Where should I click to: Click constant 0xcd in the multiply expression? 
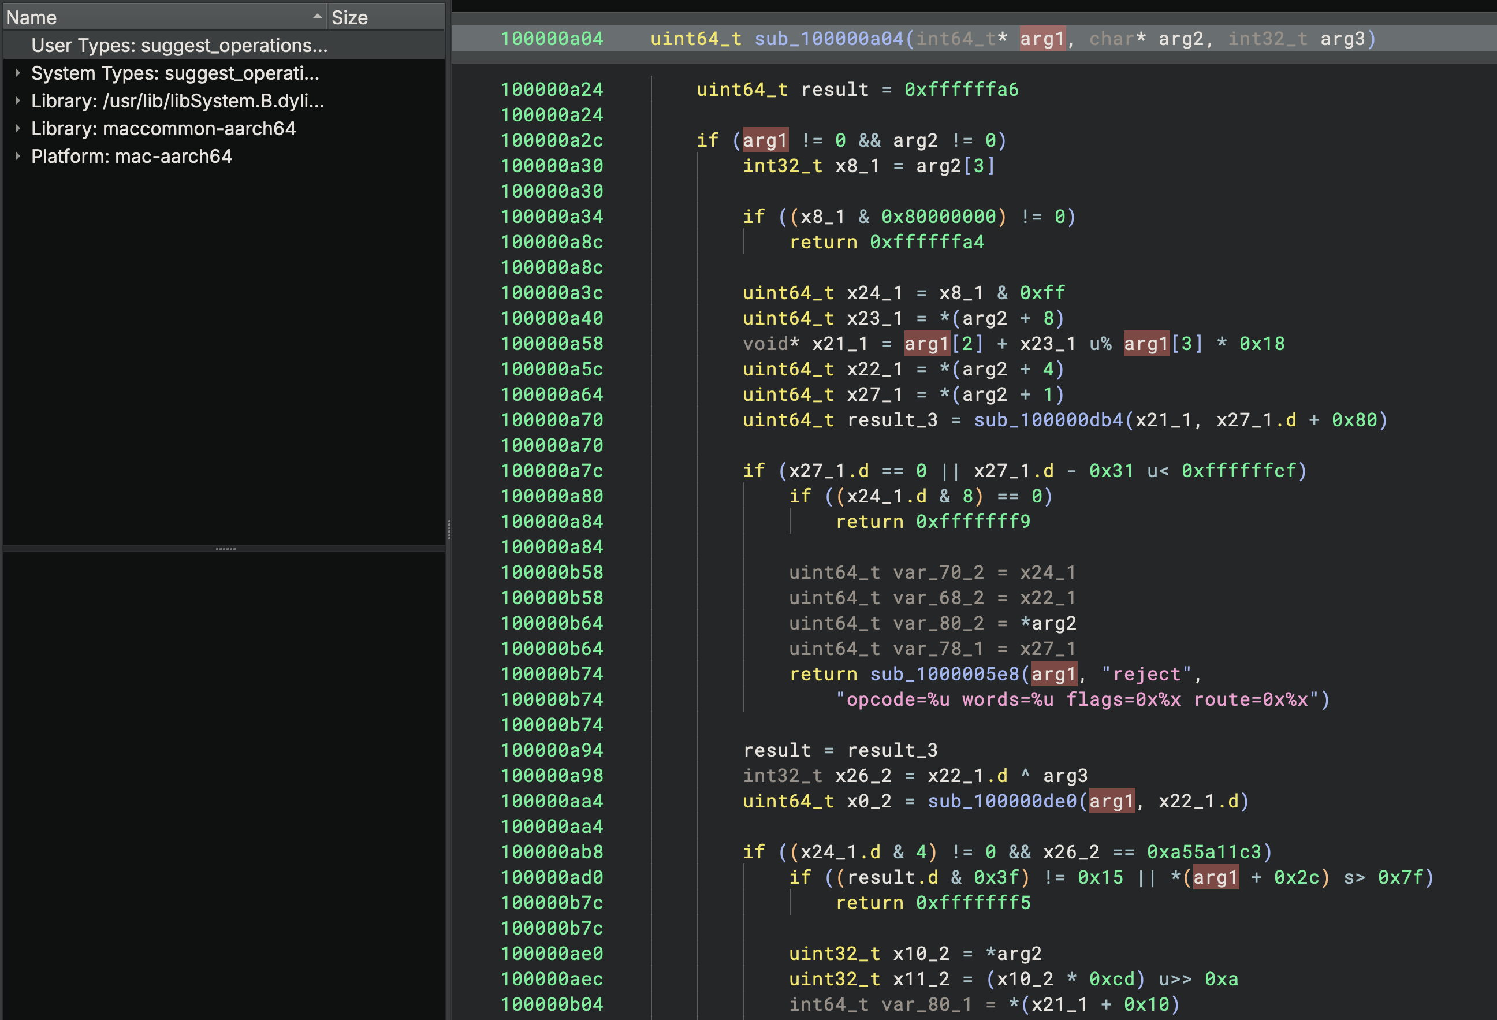point(1112,980)
